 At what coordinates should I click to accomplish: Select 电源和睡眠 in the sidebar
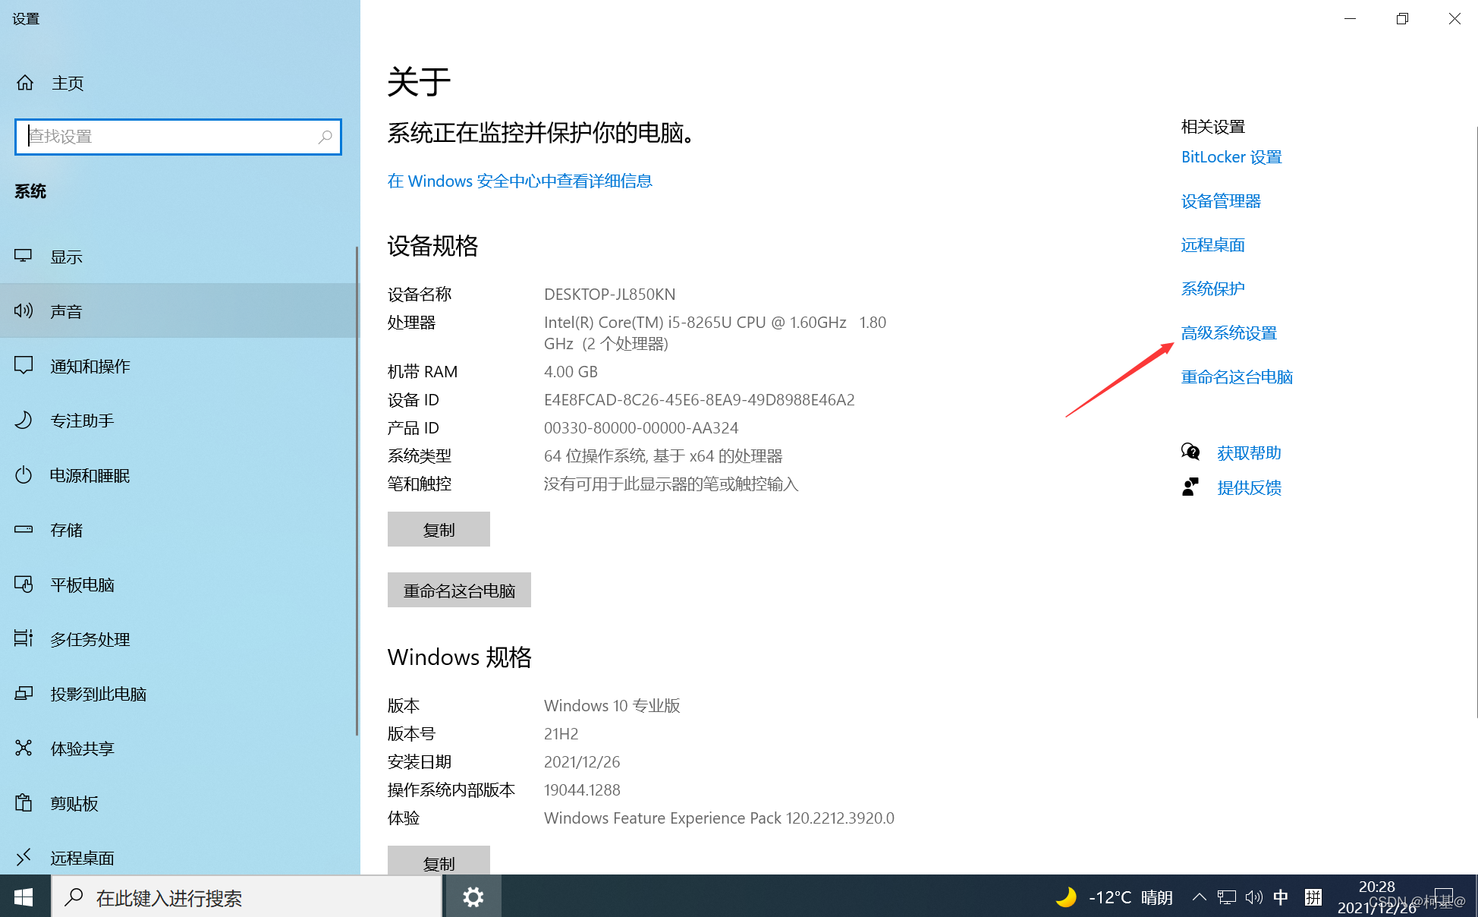pos(178,475)
